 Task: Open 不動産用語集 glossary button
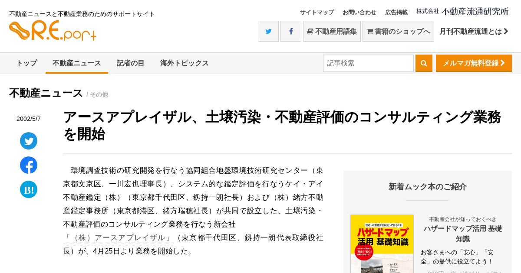[332, 31]
